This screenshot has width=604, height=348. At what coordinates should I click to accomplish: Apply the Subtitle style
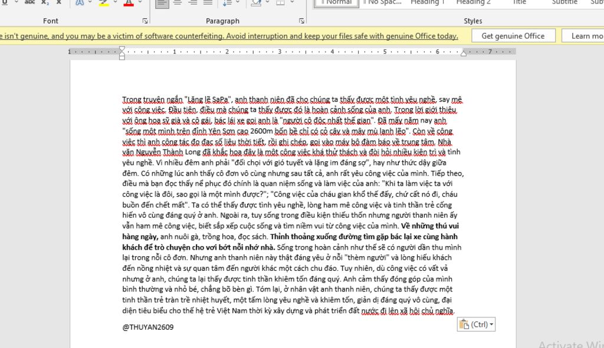(564, 2)
